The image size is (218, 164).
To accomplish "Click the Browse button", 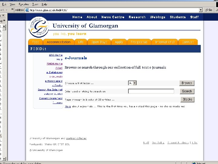I will click(187, 83).
